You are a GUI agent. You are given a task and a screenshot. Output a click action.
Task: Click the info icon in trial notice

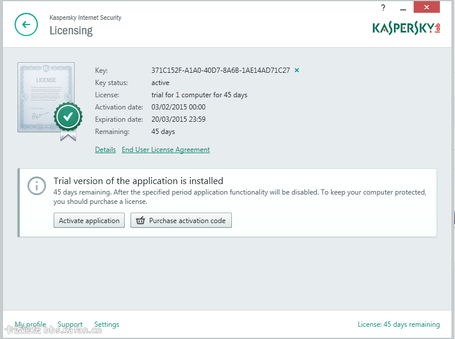pyautogui.click(x=37, y=186)
